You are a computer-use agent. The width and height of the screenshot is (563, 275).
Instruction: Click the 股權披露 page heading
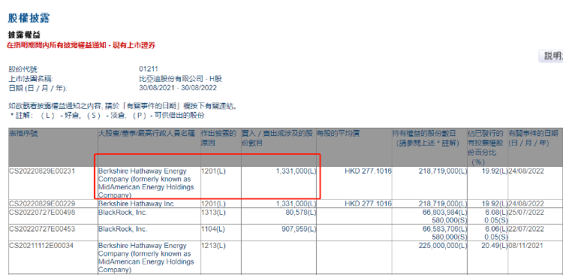pyautogui.click(x=29, y=18)
